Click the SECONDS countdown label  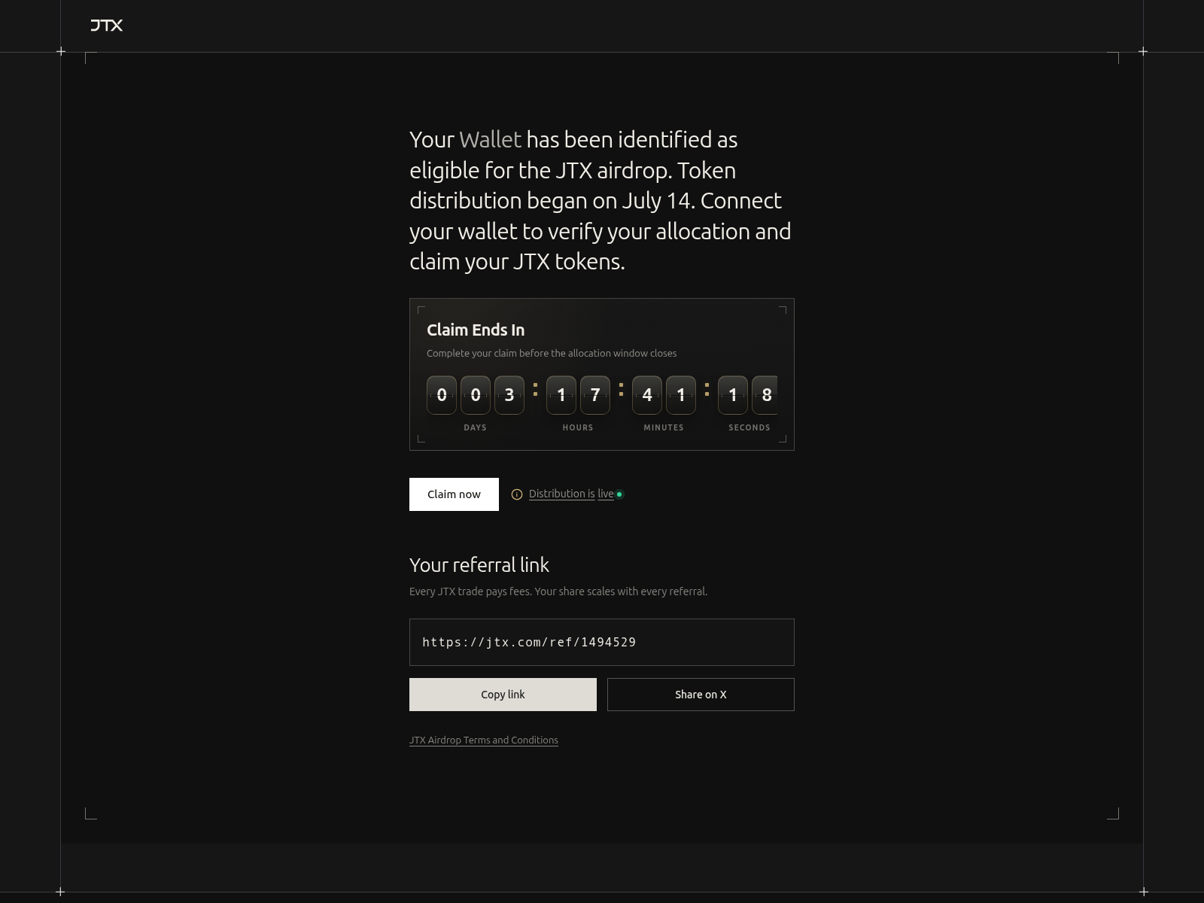(749, 427)
